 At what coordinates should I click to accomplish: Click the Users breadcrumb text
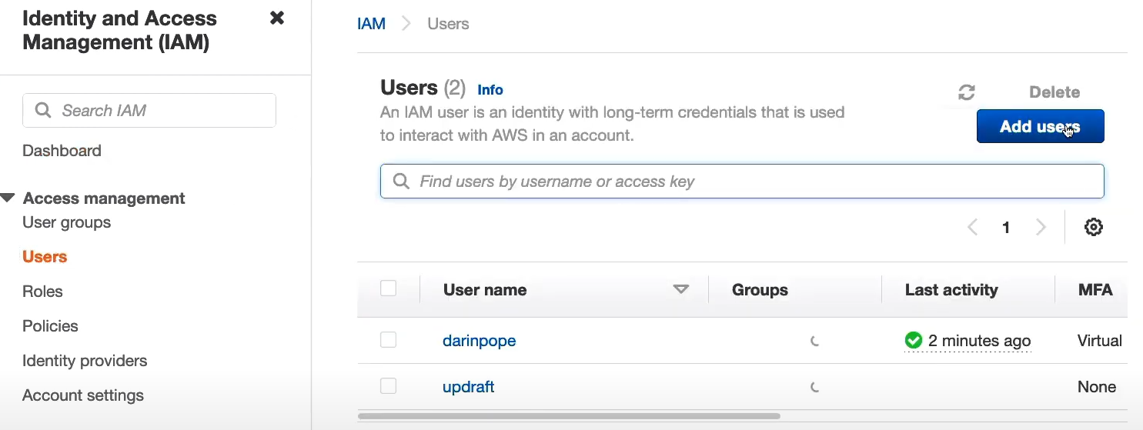pos(448,24)
